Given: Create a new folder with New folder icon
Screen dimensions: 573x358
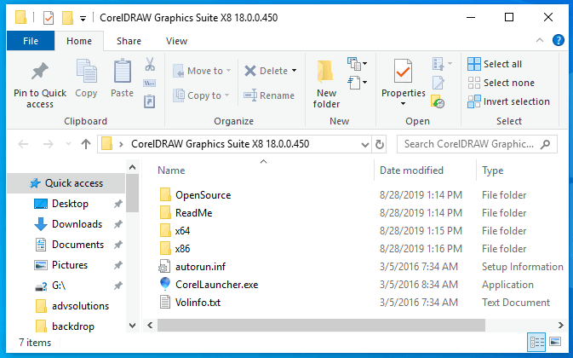Looking at the screenshot, I should click(326, 72).
